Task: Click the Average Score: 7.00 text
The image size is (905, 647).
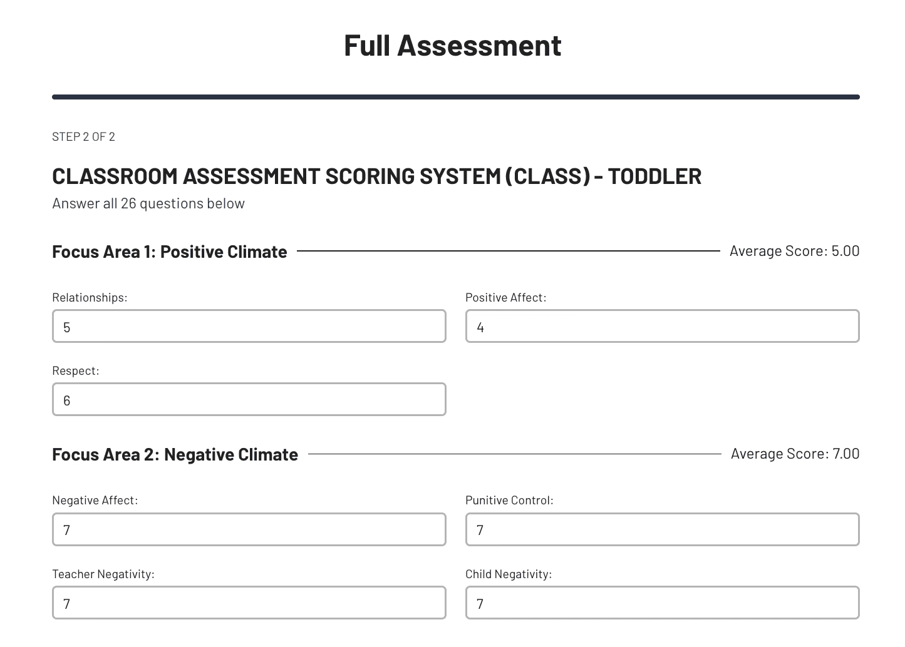Action: pos(795,454)
